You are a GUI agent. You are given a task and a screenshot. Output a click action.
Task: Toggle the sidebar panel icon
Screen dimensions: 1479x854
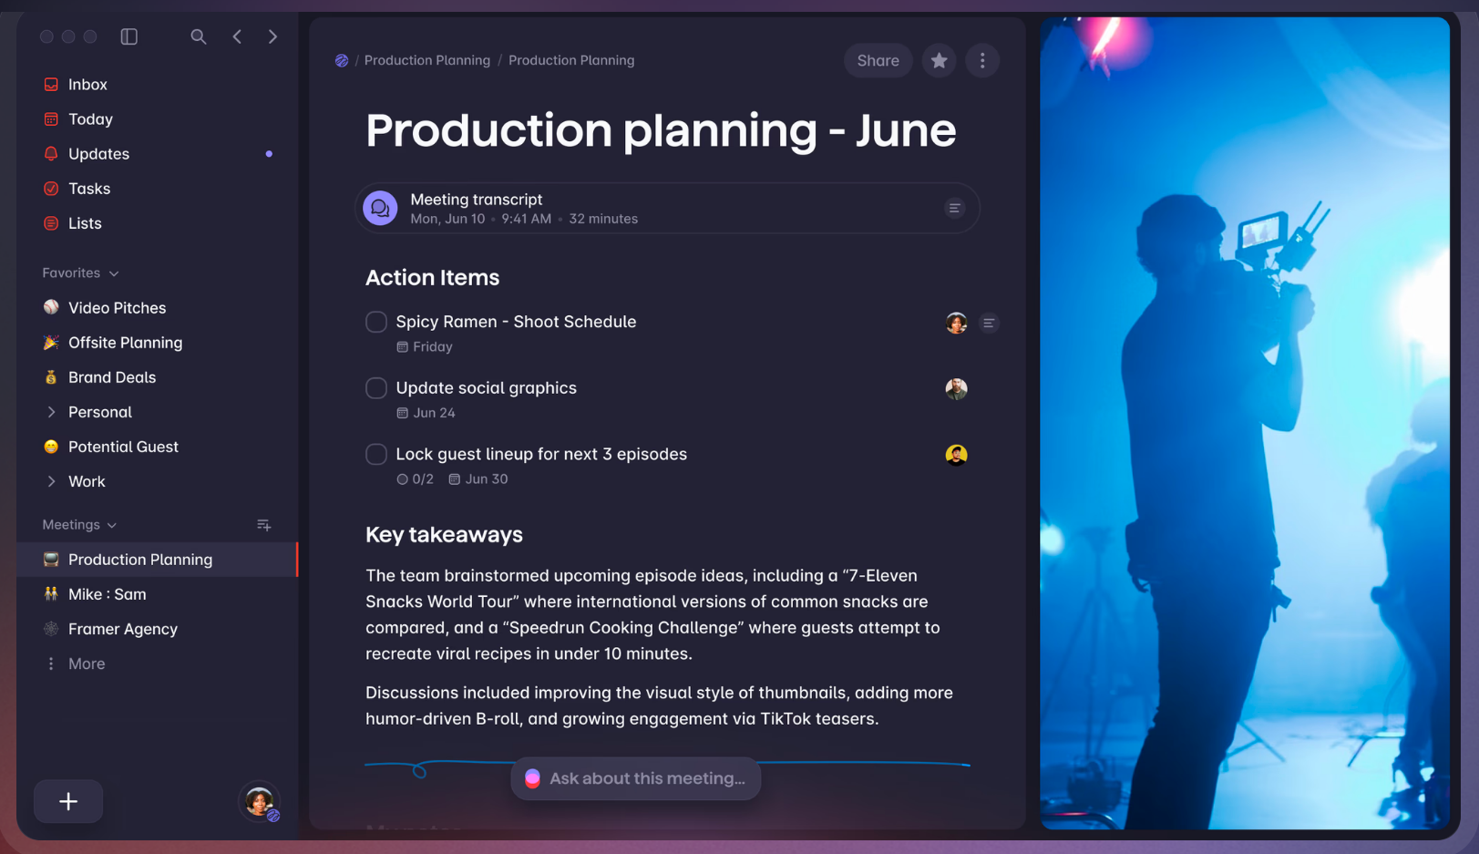click(x=129, y=36)
